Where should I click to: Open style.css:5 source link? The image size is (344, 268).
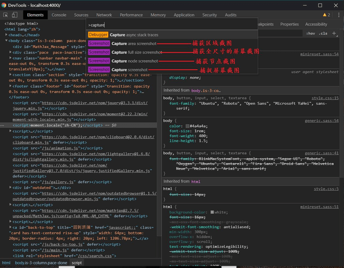pyautogui.click(x=326, y=189)
